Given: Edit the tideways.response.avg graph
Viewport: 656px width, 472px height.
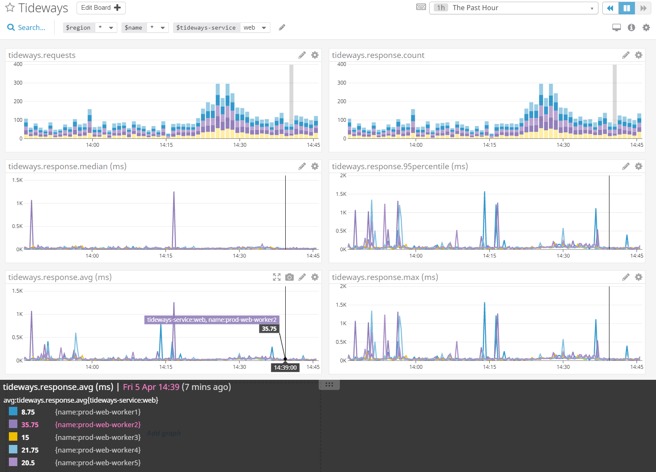Looking at the screenshot, I should point(302,277).
